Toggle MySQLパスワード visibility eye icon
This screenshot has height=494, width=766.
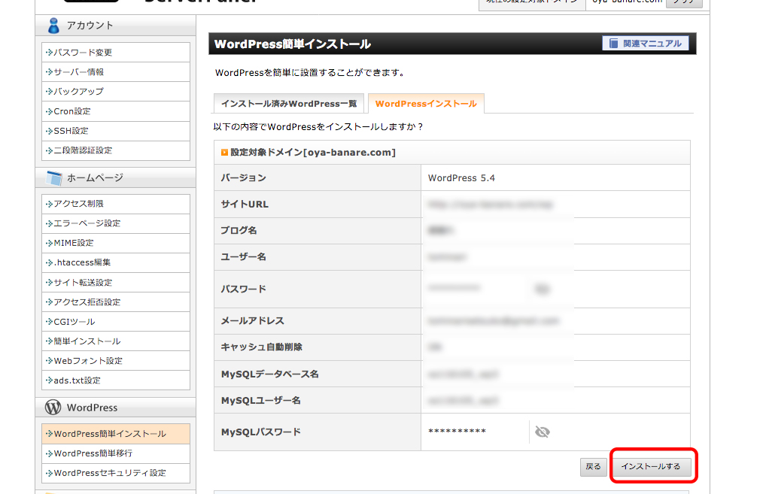click(543, 432)
